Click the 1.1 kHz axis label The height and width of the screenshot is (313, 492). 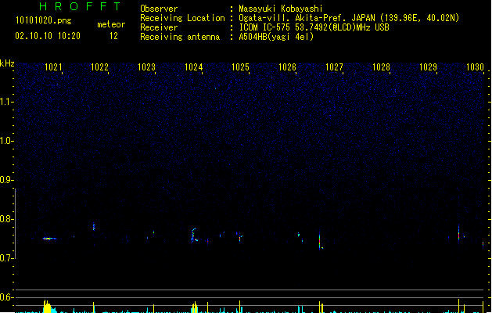[x=6, y=102]
